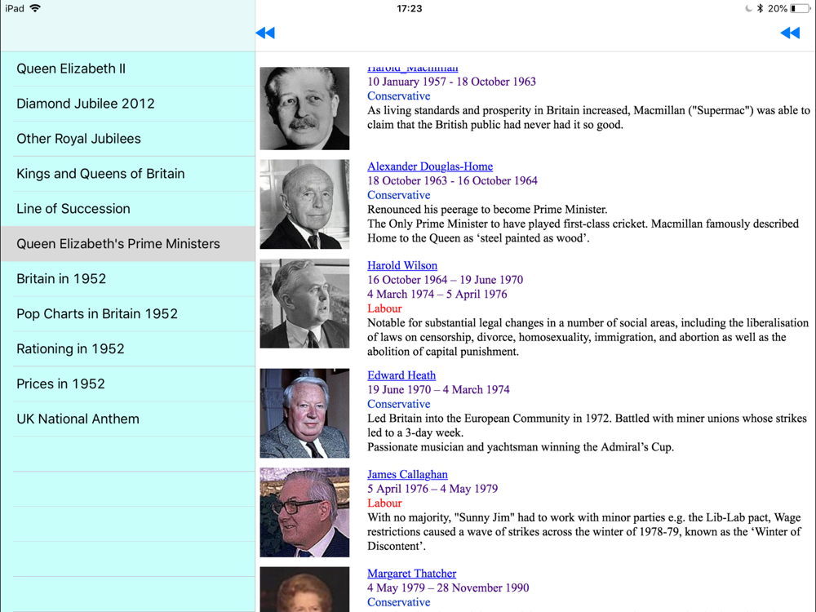Tap the dates 19 June 1970 – 4 March 1974

tap(438, 390)
